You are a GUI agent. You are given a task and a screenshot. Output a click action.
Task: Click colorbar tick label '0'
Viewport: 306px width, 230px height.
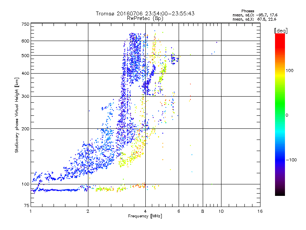click(x=287, y=115)
